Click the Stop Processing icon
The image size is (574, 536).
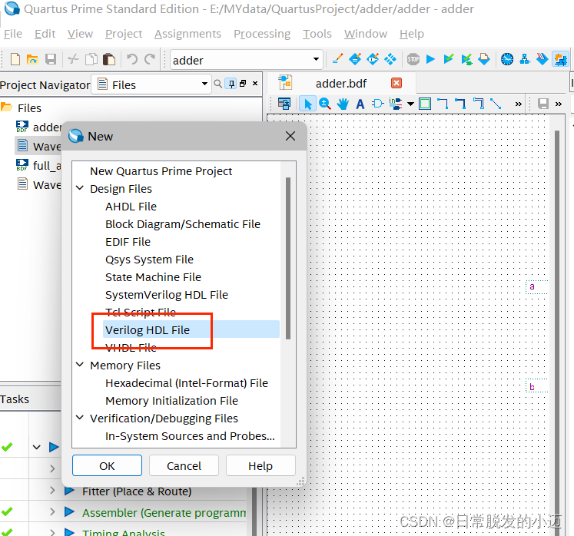(413, 59)
